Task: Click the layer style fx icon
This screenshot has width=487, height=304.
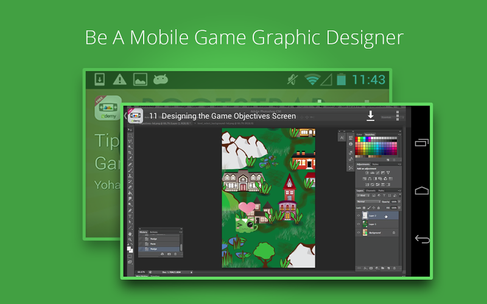Action: click(365, 268)
